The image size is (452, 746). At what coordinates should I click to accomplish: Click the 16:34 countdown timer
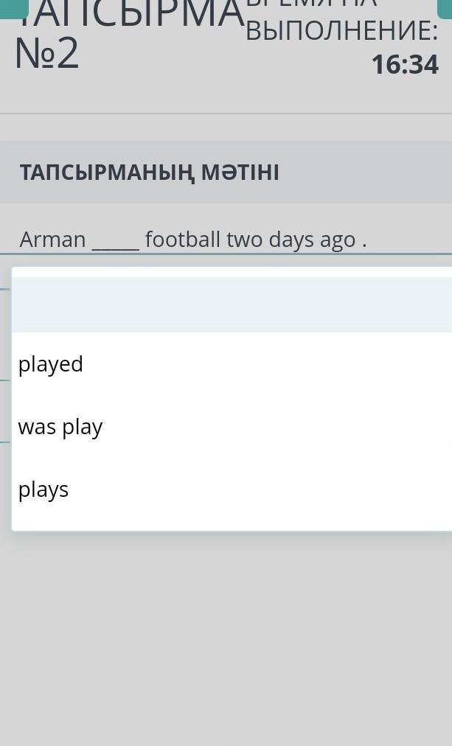(405, 65)
